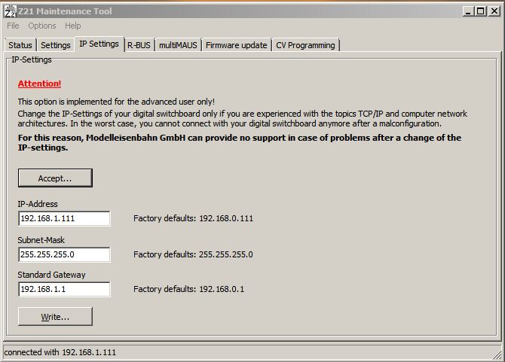Image resolution: width=505 pixels, height=362 pixels.
Task: Close the Z21 Maintenance Tool window
Action: [x=494, y=11]
